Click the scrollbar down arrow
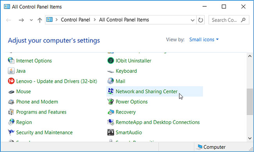254x152 pixels. pyautogui.click(x=250, y=138)
